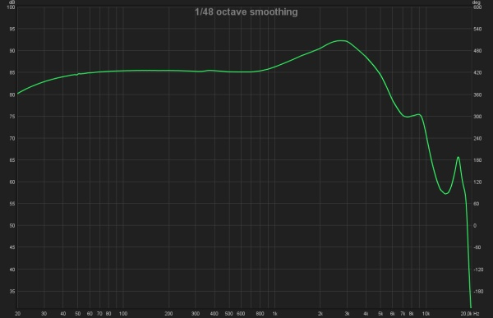
Task: Click the 600 label on the degree axis
Action: tap(477, 7)
